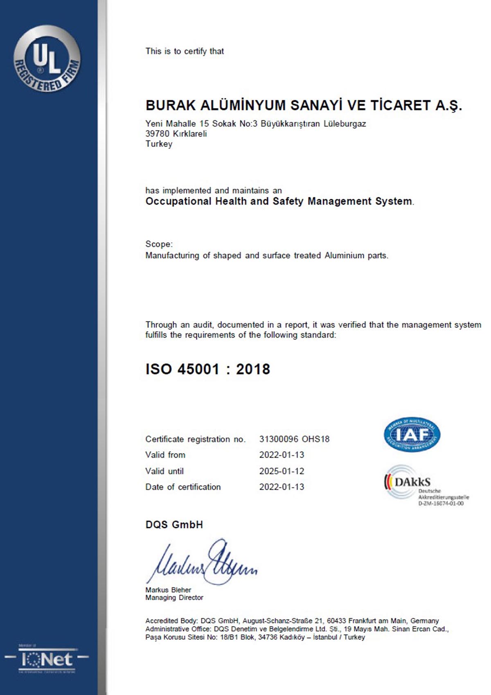This screenshot has height=695, width=491.
Task: Select the Date of certification value
Action: [x=282, y=487]
